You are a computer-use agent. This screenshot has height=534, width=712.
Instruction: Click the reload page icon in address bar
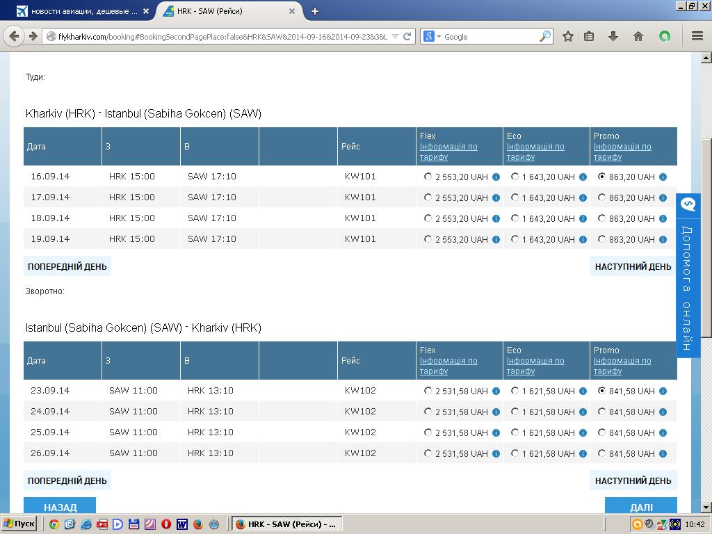click(407, 36)
